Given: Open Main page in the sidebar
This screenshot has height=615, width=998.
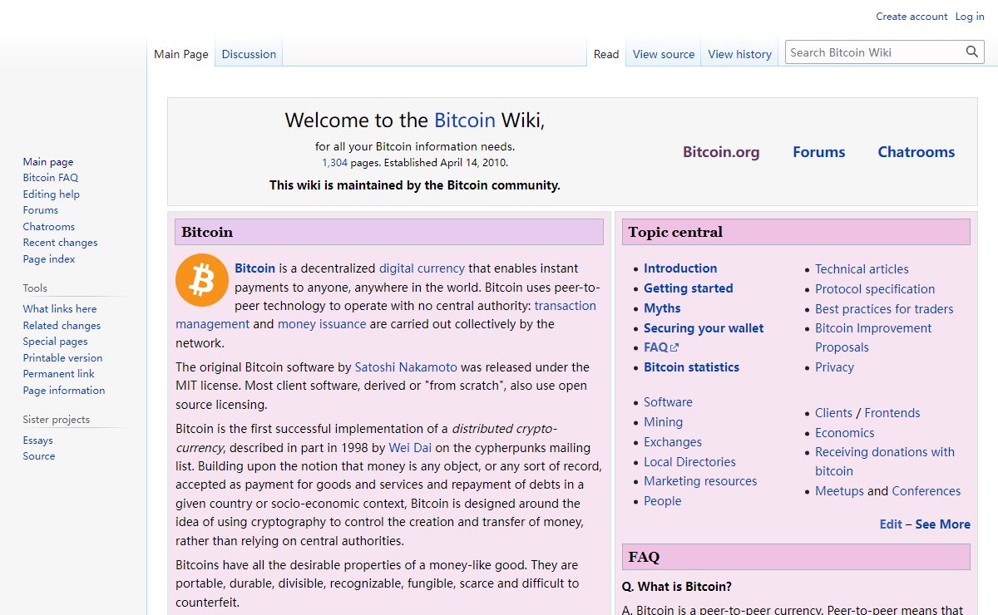Looking at the screenshot, I should coord(48,162).
